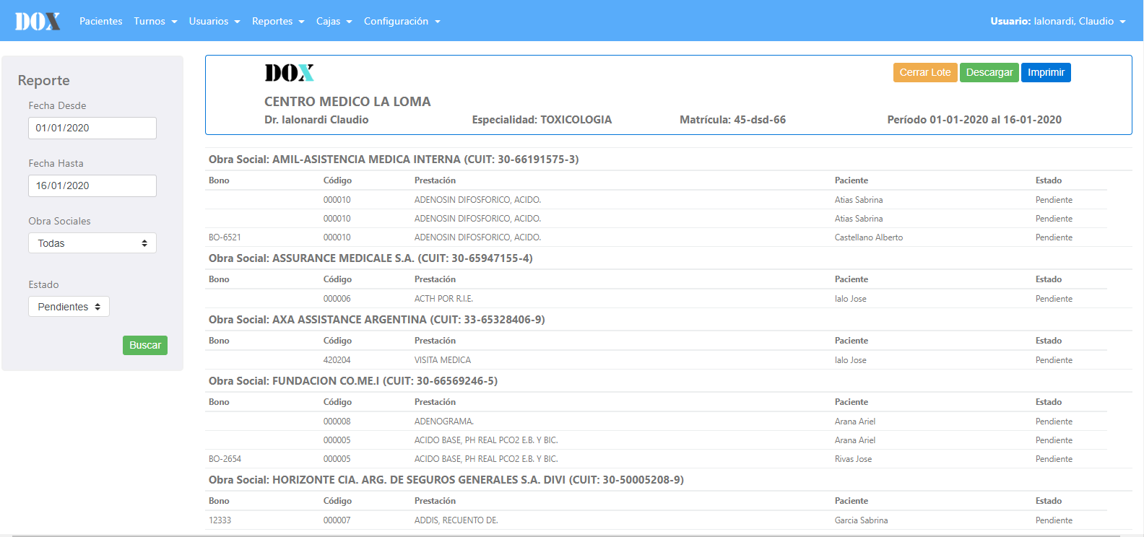Select the Obra Social AMIL-ASISTENCIA MEDICA INTERNA heading

394,160
